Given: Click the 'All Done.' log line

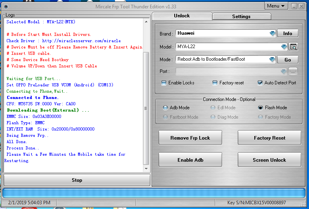Looking at the screenshot, I should click(17, 142).
